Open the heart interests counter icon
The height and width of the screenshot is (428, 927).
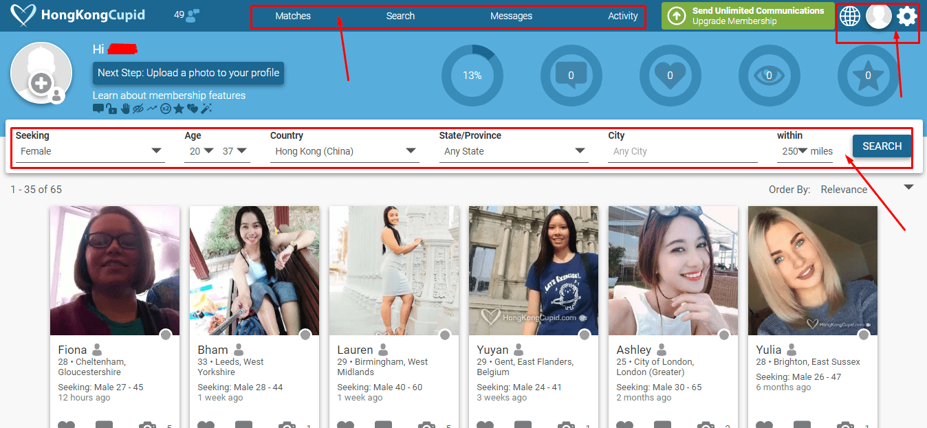tap(670, 76)
